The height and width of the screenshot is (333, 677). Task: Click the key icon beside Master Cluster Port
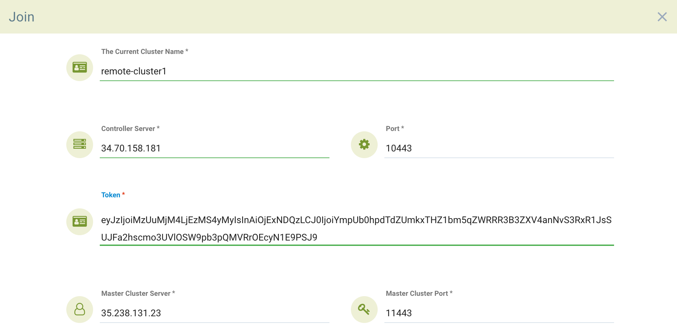click(364, 309)
